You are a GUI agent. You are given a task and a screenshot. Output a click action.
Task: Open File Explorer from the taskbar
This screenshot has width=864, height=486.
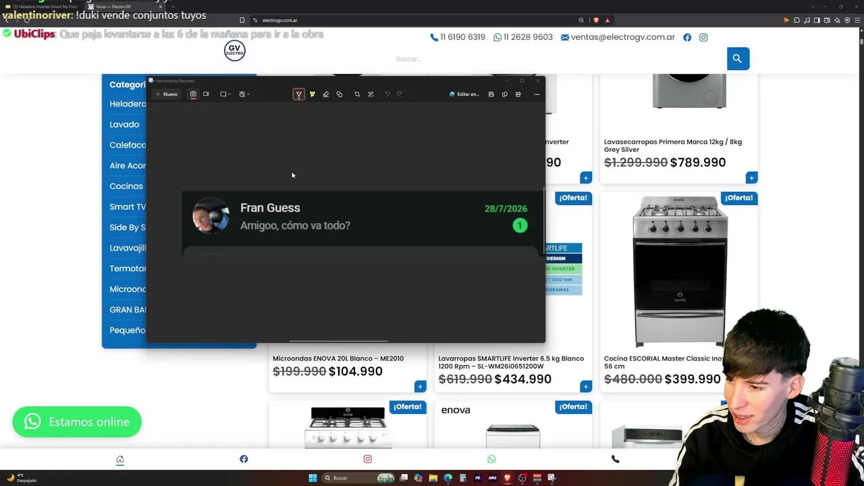coord(433,478)
